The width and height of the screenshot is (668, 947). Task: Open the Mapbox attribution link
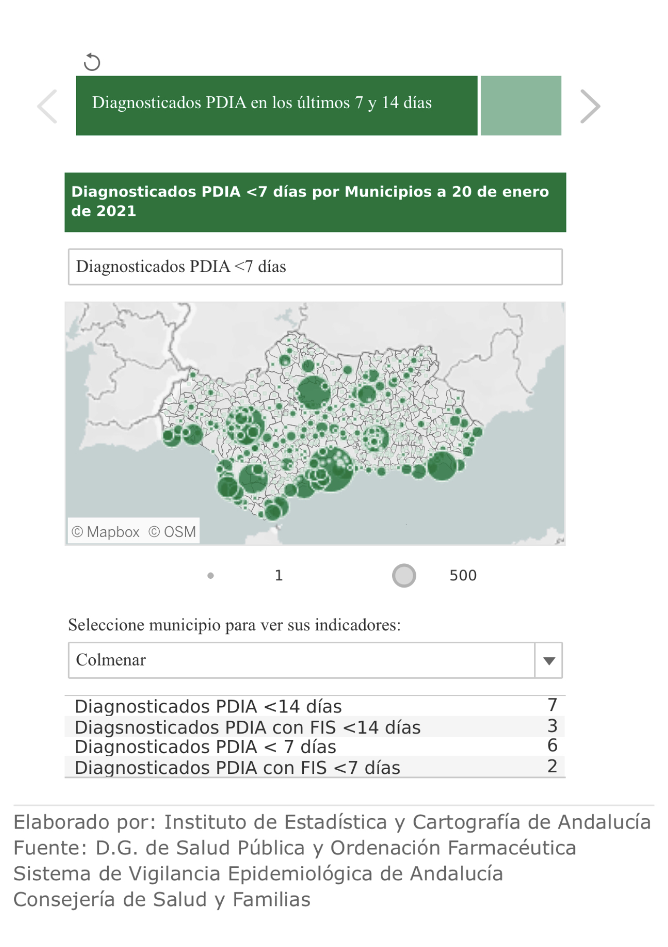pyautogui.click(x=106, y=531)
